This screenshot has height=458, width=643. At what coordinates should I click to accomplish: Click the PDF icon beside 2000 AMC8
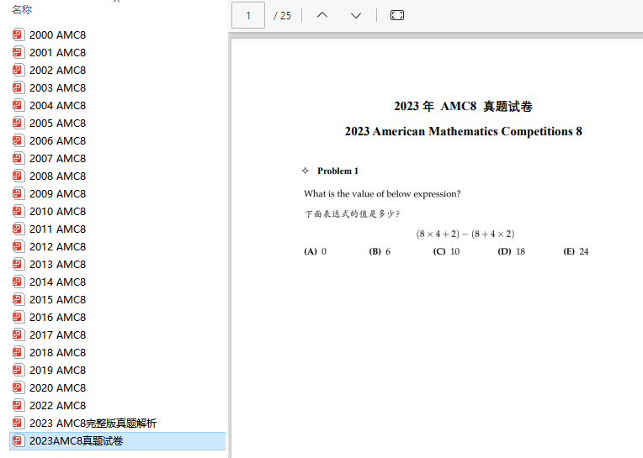tap(18, 34)
